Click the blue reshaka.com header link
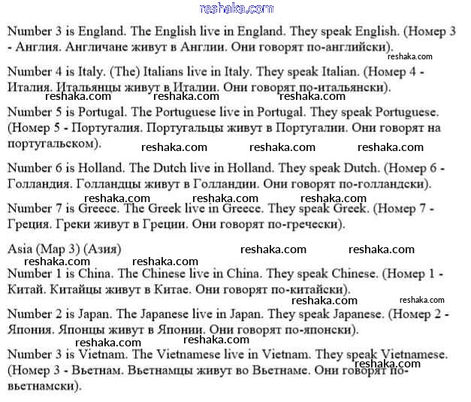 tap(236, 8)
